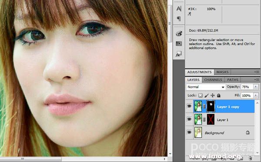Switch to the Channels tab
This screenshot has width=261, height=162.
pyautogui.click(x=213, y=80)
